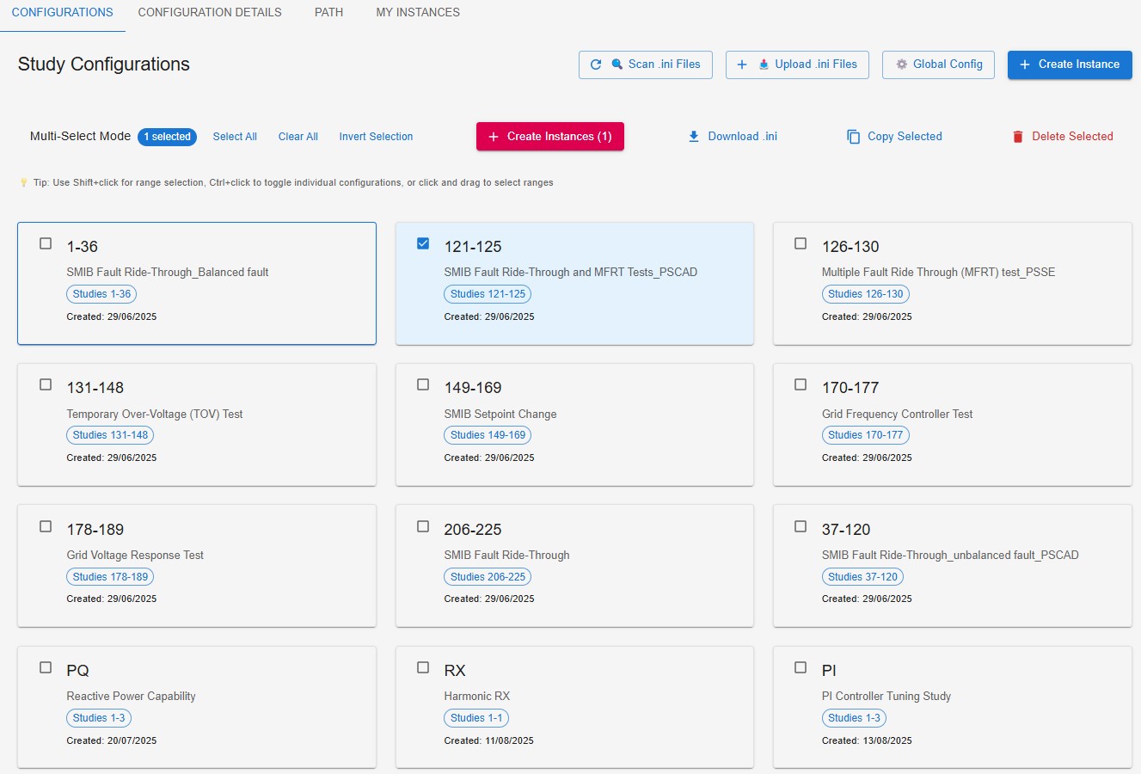
Task: Click the copy icon beside Copy Selected
Action: click(853, 137)
